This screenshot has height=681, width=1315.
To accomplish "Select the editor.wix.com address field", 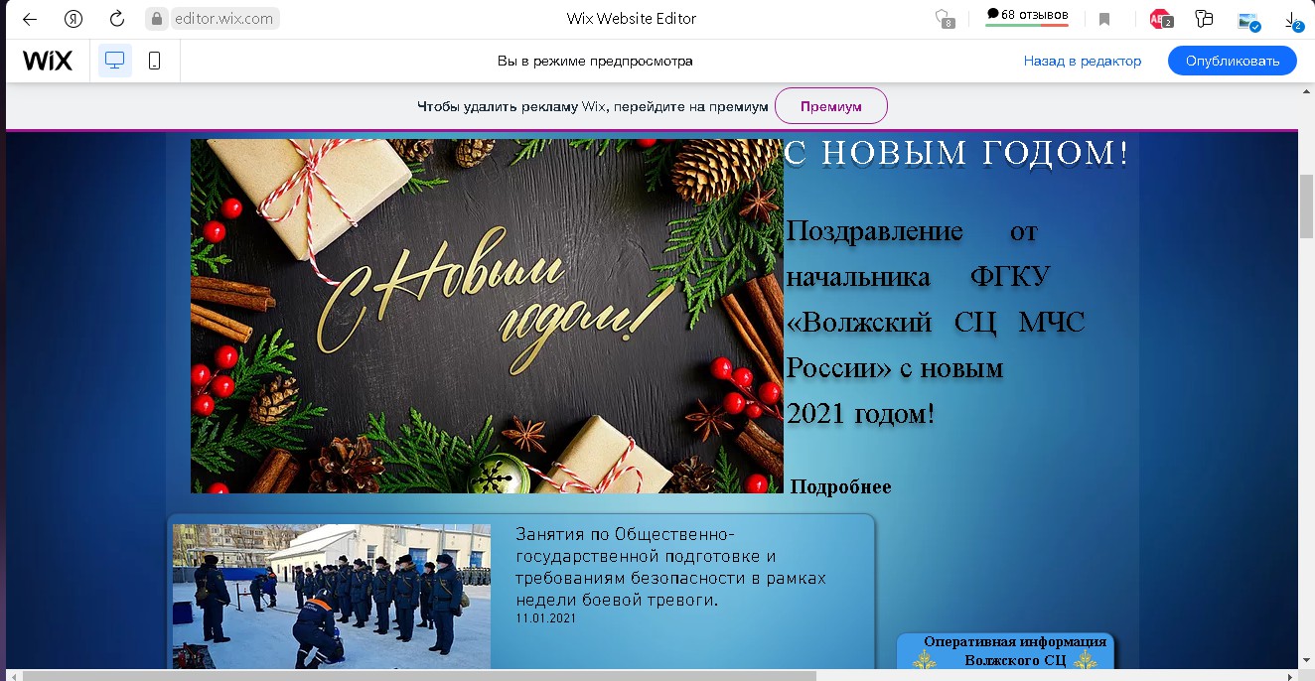I will [x=223, y=19].
